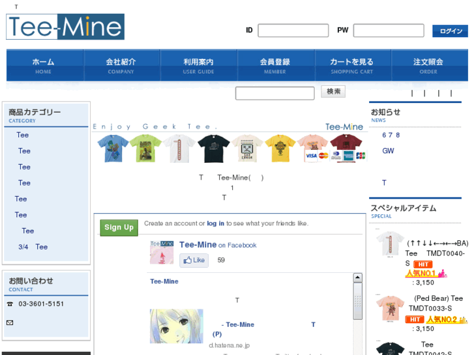
Task: Open the 利用案内 USER GUIDE menu item
Action: click(x=198, y=66)
